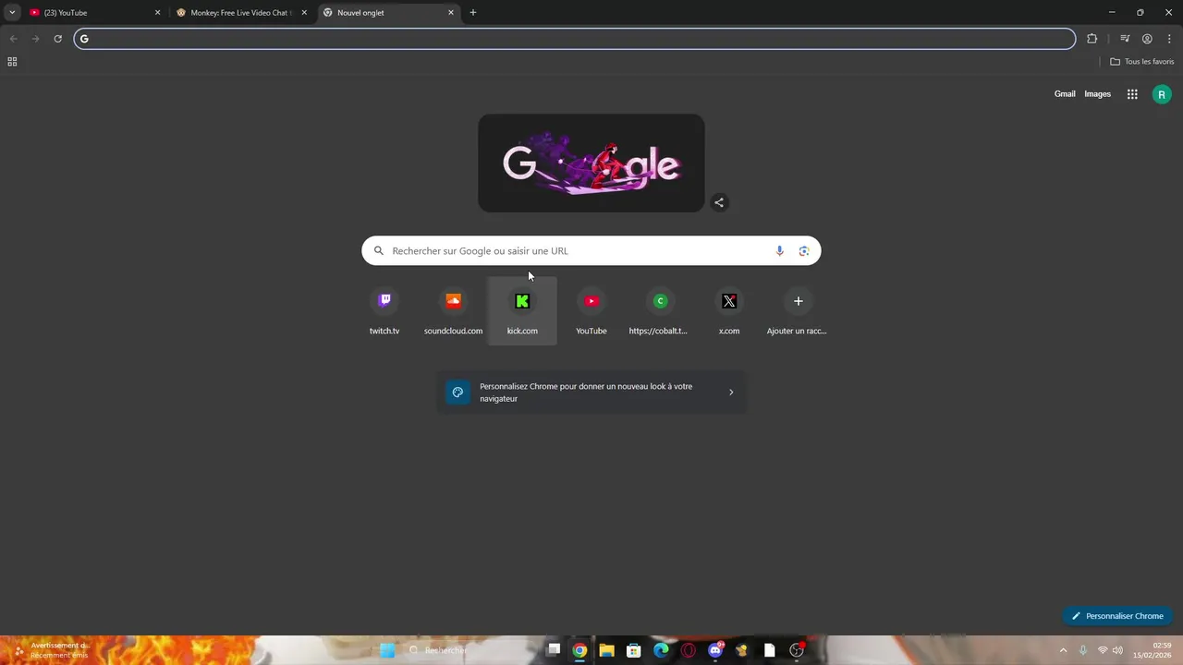Click the Personnaliser Chrome button

[1117, 616]
